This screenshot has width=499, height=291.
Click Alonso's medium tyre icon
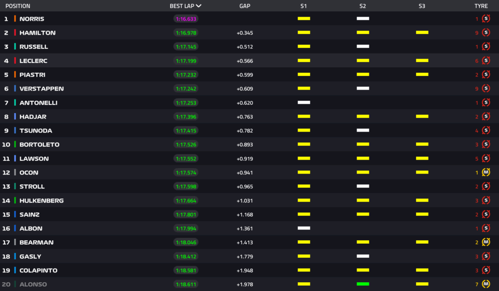click(x=485, y=284)
